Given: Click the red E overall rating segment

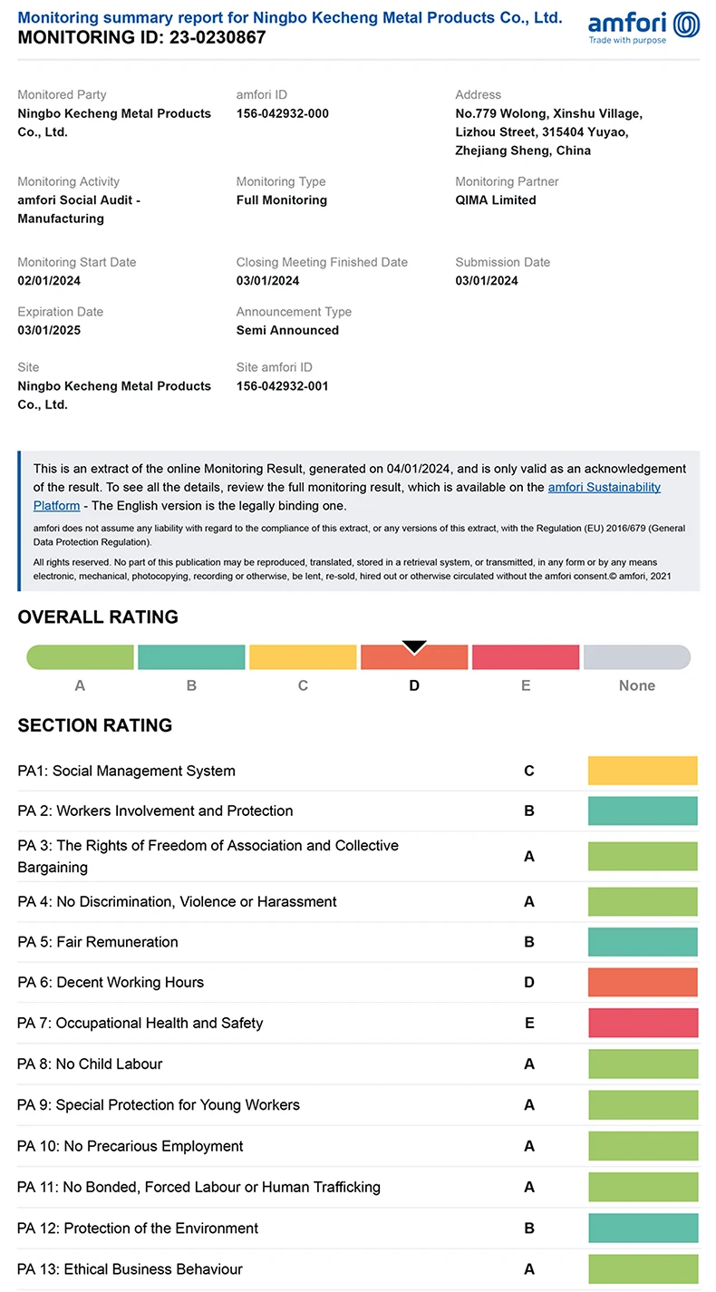Looking at the screenshot, I should click(526, 657).
